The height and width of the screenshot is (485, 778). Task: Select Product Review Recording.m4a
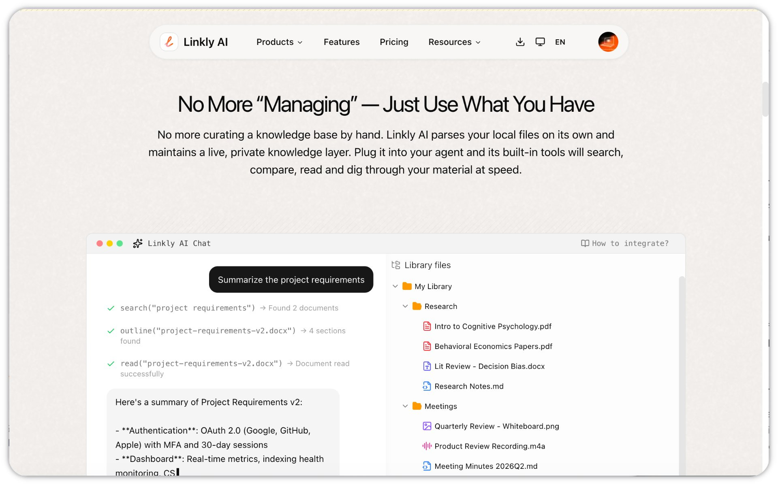click(x=489, y=446)
